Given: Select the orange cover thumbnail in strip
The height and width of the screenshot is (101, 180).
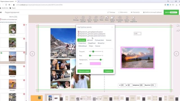Looking at the screenshot, I should point(37,98).
